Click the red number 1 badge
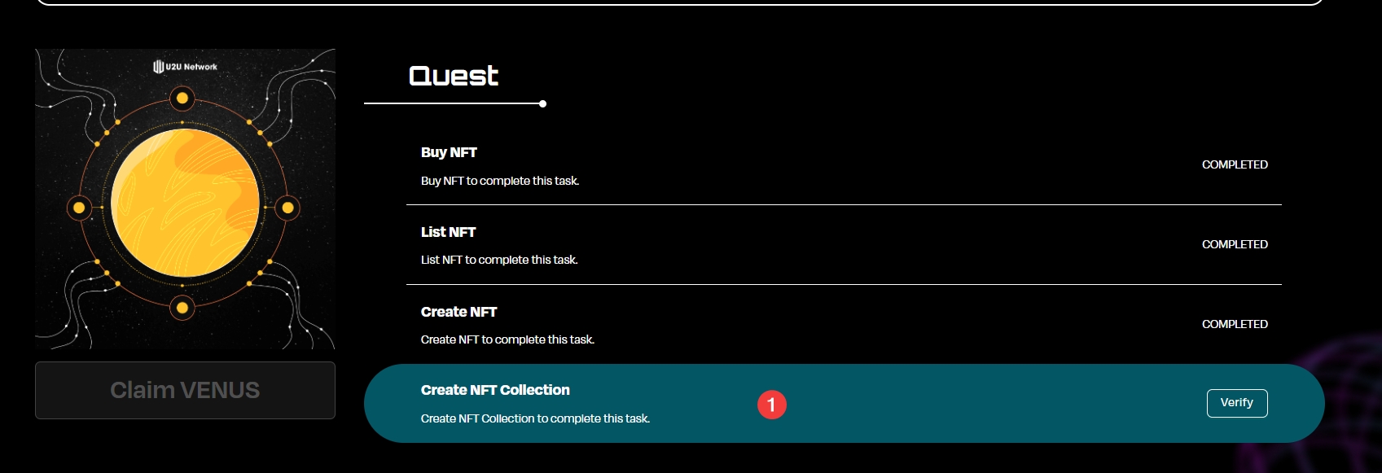The width and height of the screenshot is (1382, 473). tap(771, 405)
